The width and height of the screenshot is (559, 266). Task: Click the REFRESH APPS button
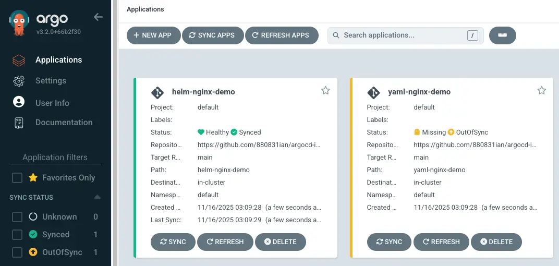pyautogui.click(x=282, y=35)
